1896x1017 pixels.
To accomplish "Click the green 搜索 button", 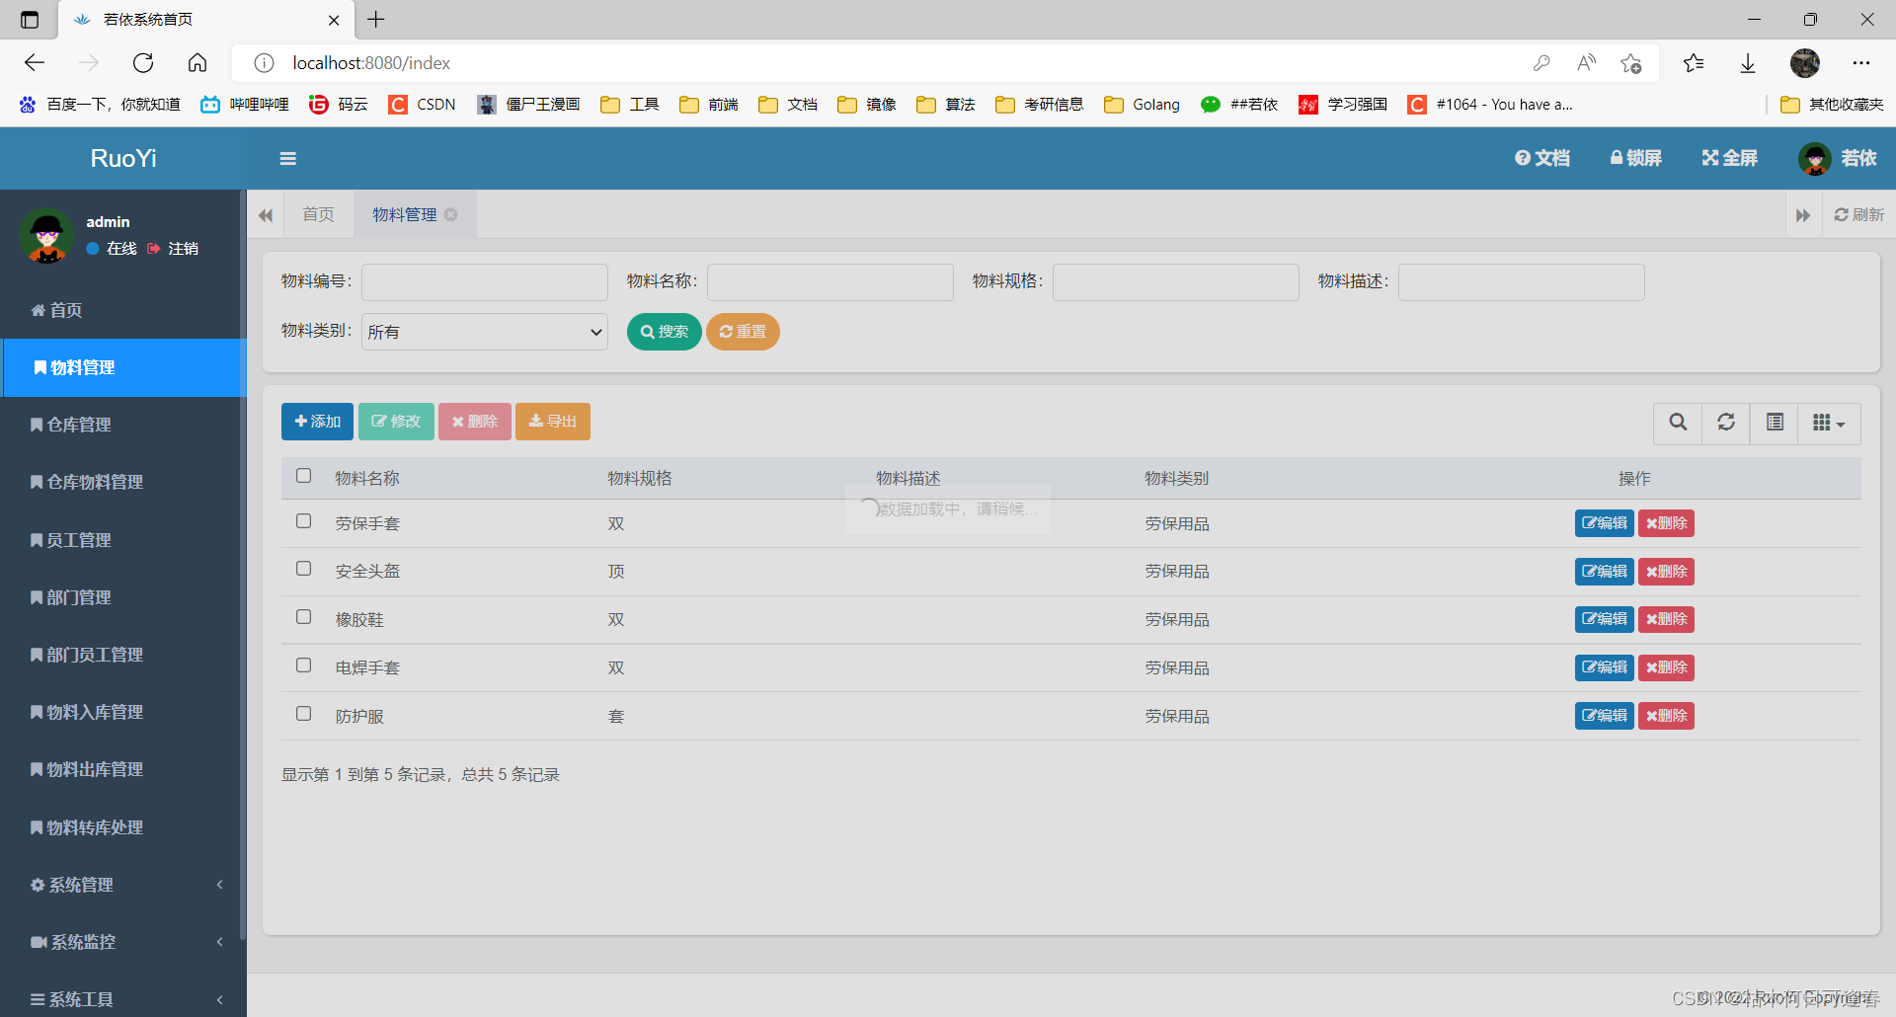I will pos(665,332).
